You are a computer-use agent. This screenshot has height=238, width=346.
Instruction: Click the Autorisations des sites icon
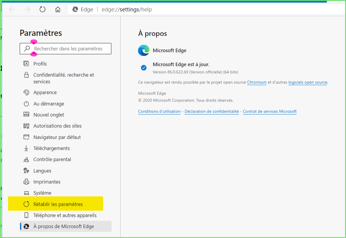[x=26, y=126]
